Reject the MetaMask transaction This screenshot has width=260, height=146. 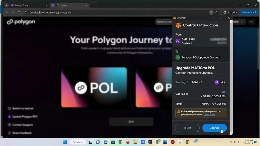click(187, 128)
